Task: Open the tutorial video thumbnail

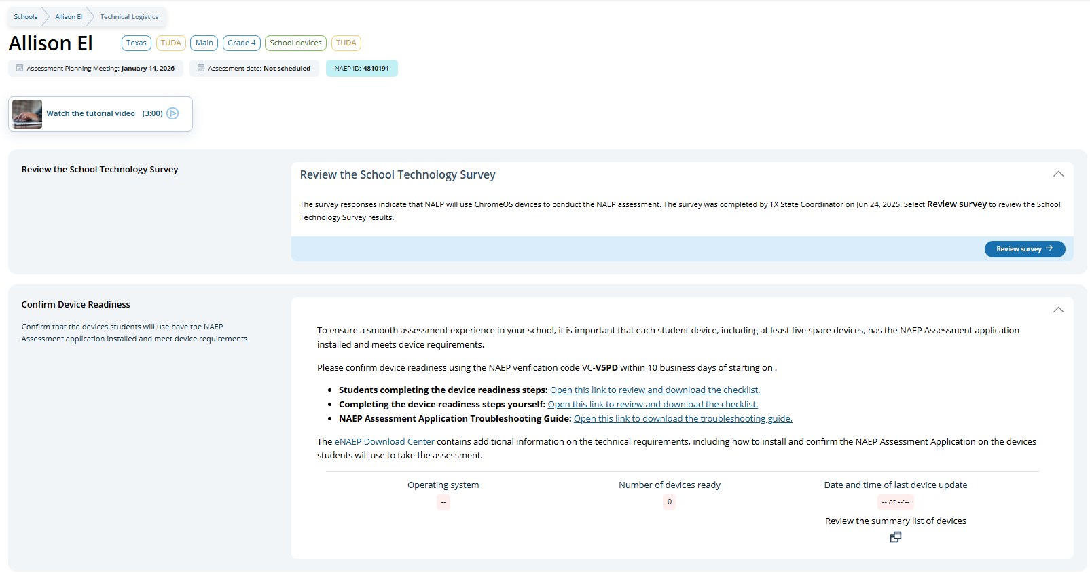Action: (x=27, y=114)
